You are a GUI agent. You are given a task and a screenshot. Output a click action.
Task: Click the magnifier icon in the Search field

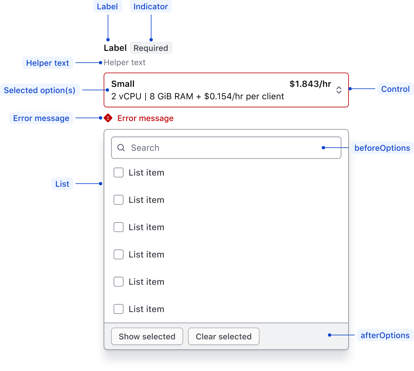(121, 148)
